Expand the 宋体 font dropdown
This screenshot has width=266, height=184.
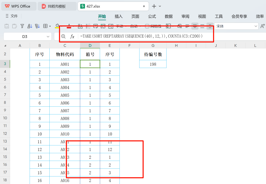256,26
